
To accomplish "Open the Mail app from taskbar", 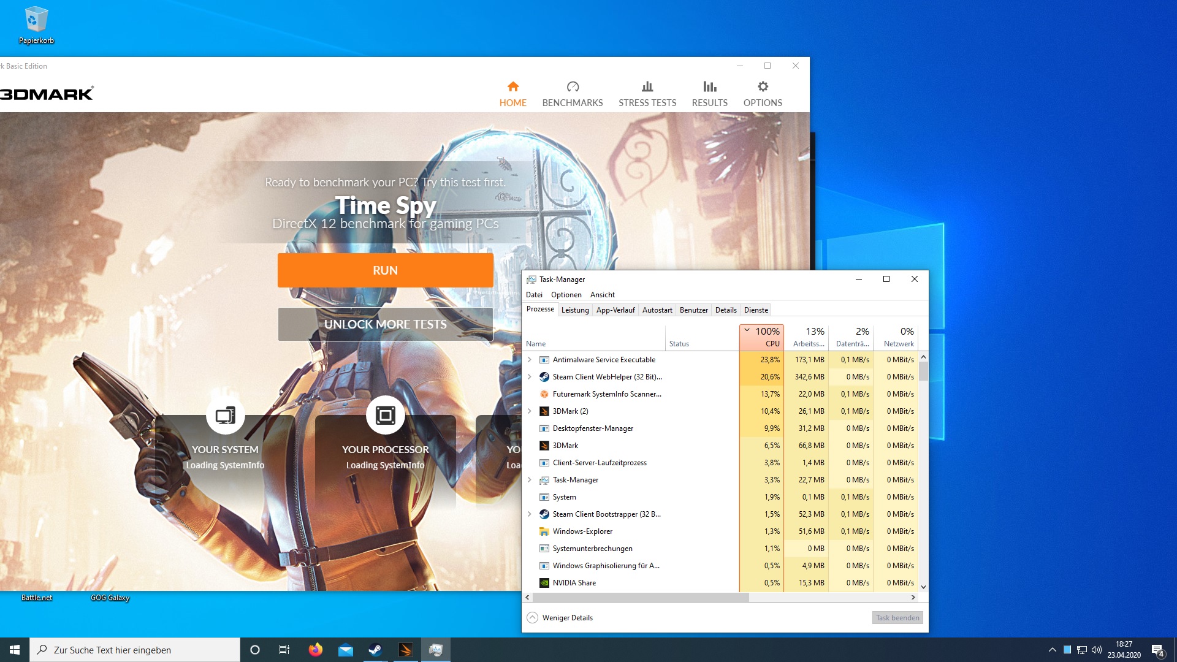I will 346,650.
